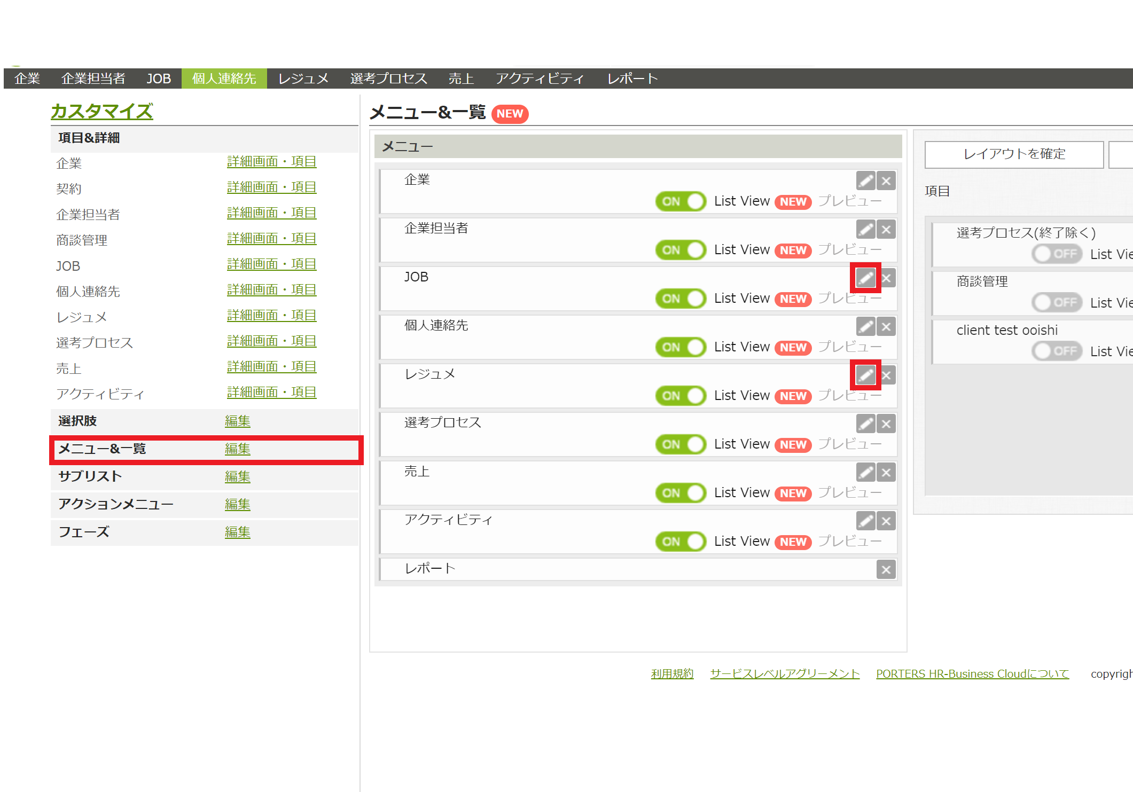Switch to the レジュメ navigation tab
The height and width of the screenshot is (792, 1133).
coord(303,79)
